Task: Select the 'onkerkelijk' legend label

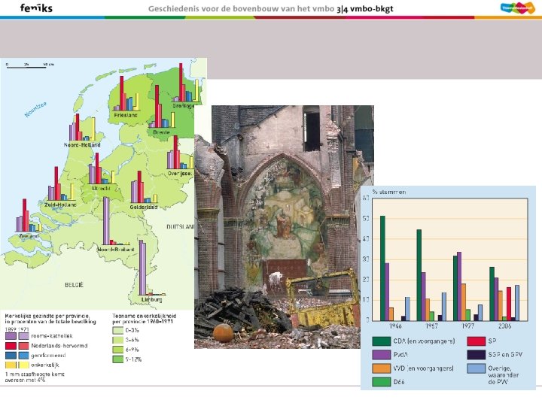Action: click(x=45, y=365)
